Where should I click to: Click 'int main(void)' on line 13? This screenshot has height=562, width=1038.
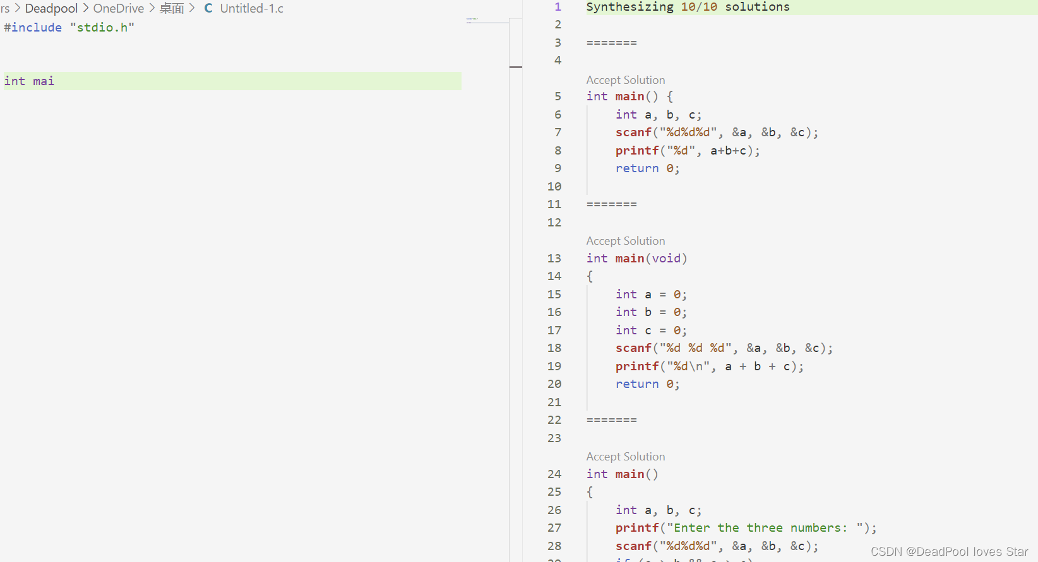pos(636,259)
